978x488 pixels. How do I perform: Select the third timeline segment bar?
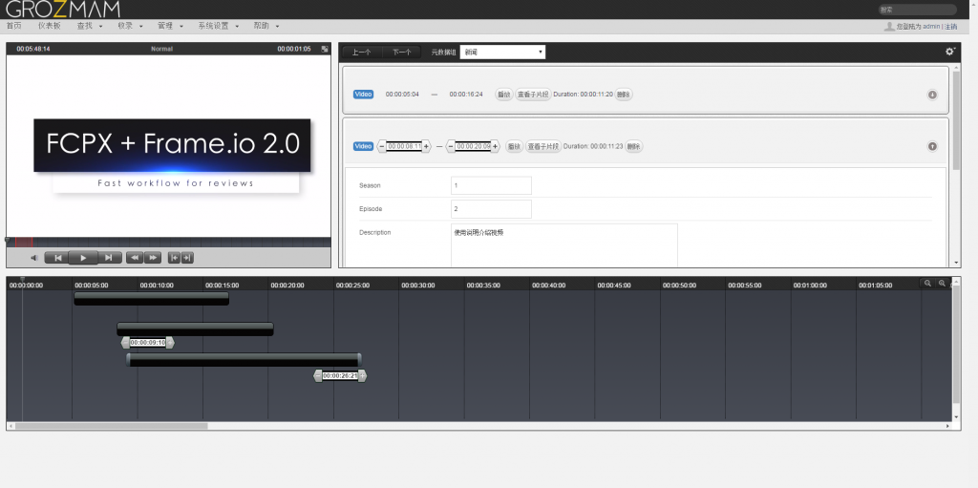click(x=244, y=359)
